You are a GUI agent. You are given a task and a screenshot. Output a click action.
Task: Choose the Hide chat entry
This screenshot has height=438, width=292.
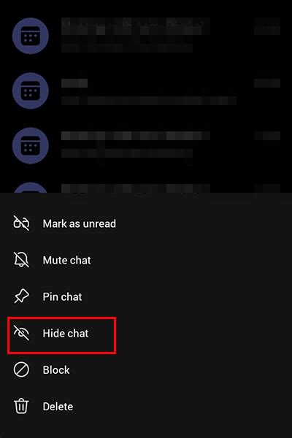[66, 334]
